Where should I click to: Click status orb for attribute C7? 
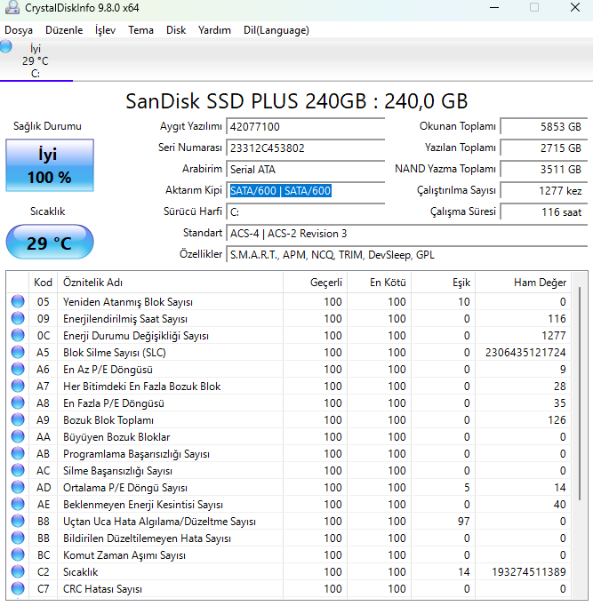coord(18,588)
